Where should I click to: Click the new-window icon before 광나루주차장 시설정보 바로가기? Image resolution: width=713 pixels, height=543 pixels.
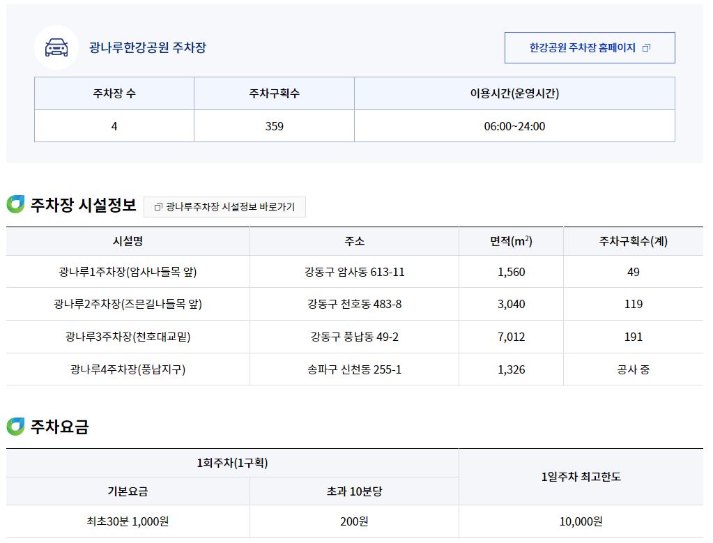pos(158,207)
